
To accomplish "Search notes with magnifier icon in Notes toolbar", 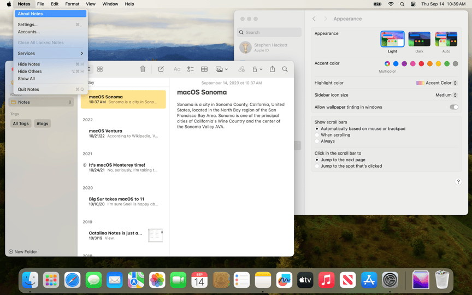I will point(285,69).
